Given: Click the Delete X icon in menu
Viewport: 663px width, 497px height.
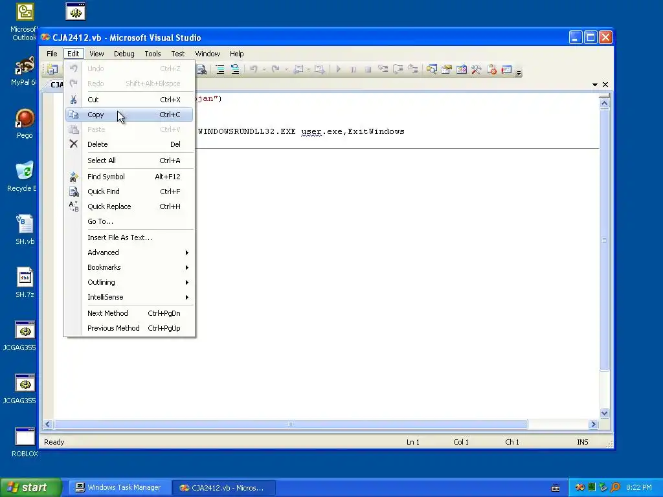Looking at the screenshot, I should pyautogui.click(x=74, y=144).
